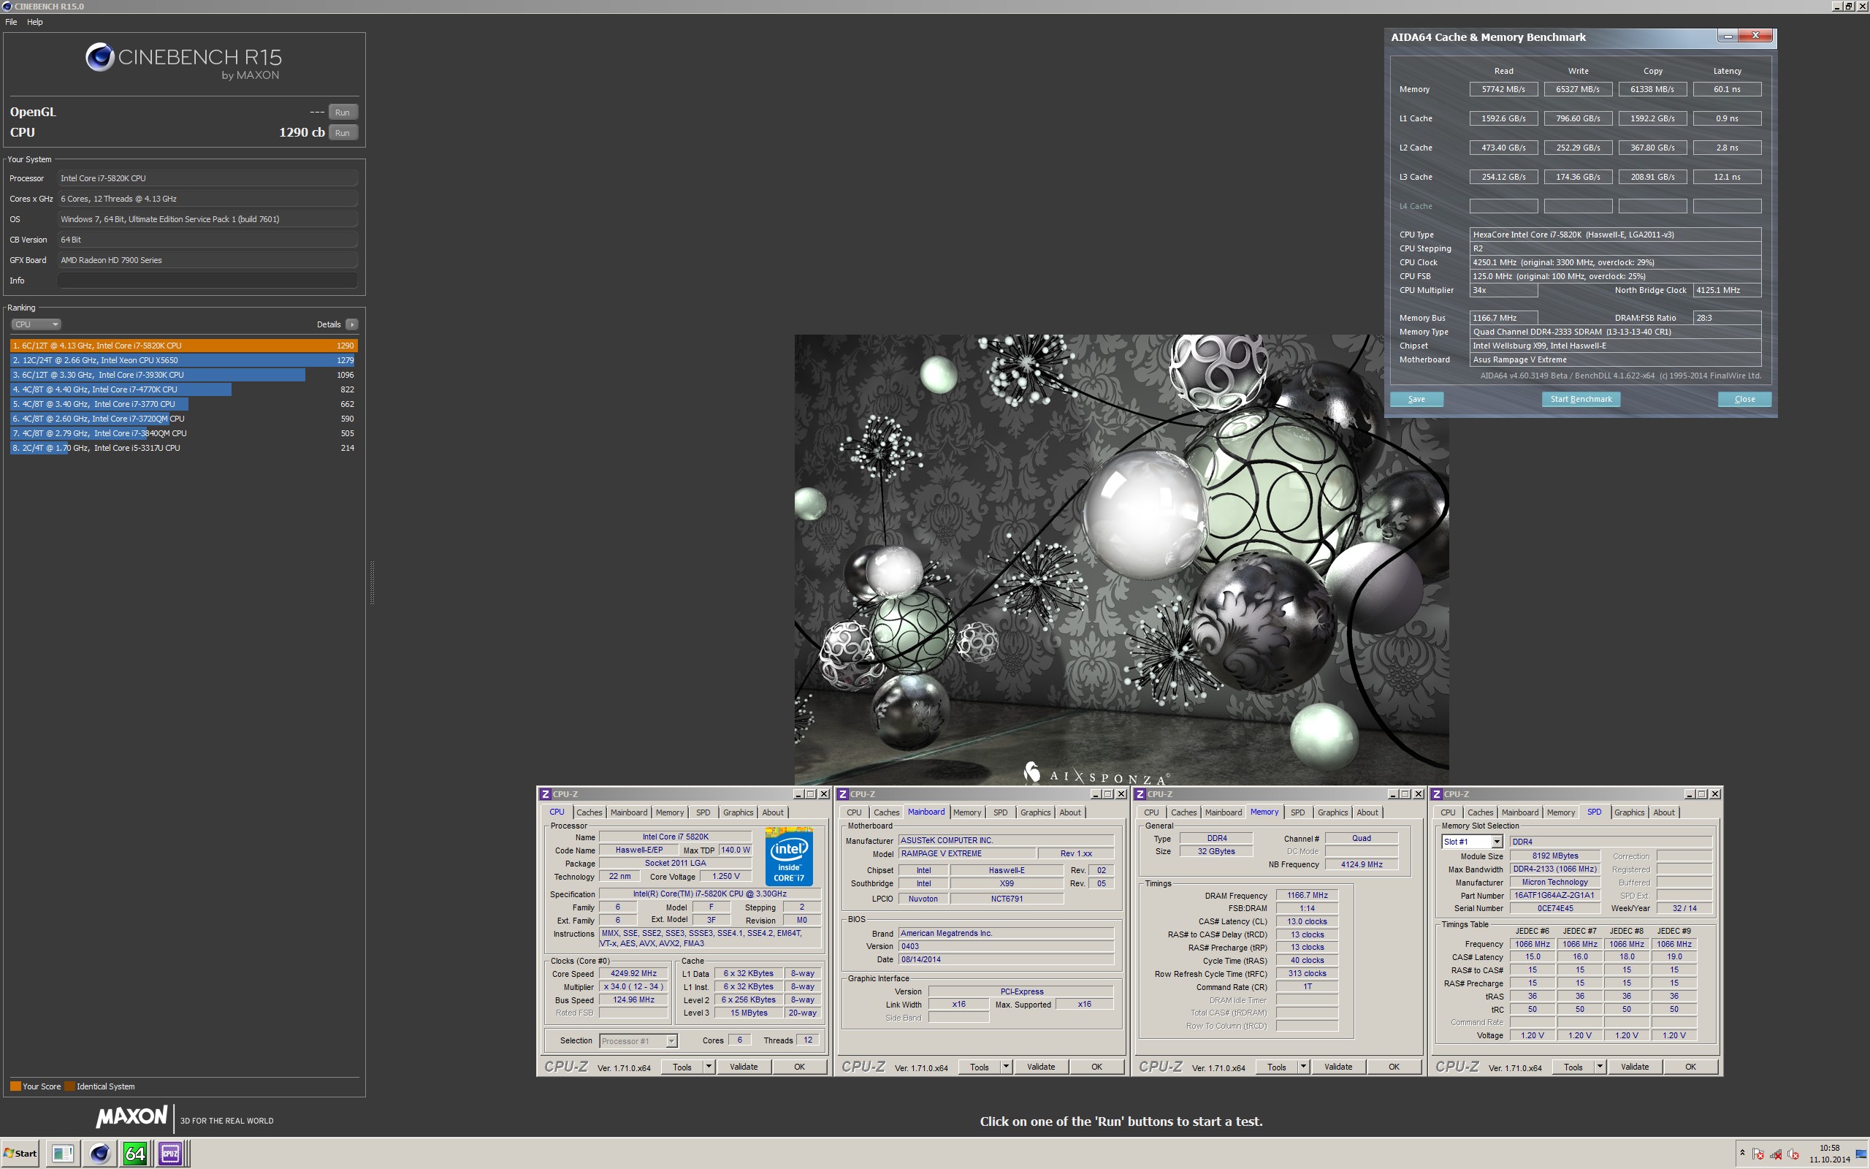Click the panel splitter handle beside Ranking
The image size is (1870, 1169).
(x=373, y=582)
